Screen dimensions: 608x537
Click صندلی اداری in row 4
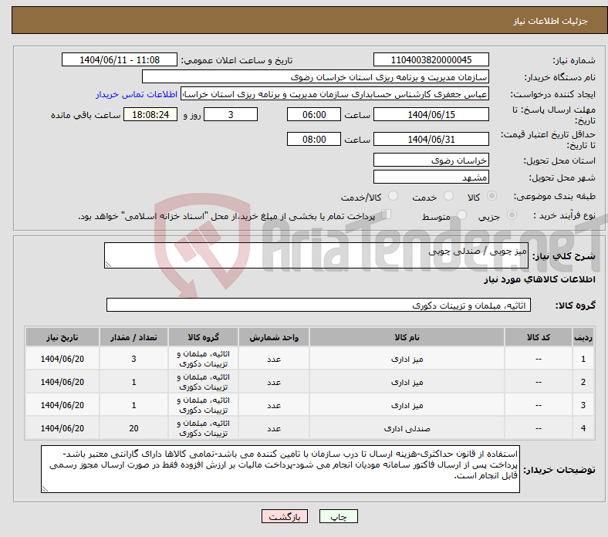(407, 428)
